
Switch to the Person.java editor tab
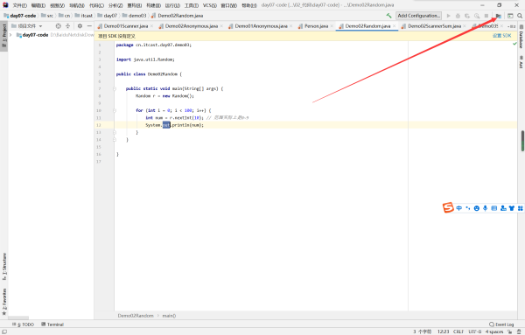[x=316, y=26]
